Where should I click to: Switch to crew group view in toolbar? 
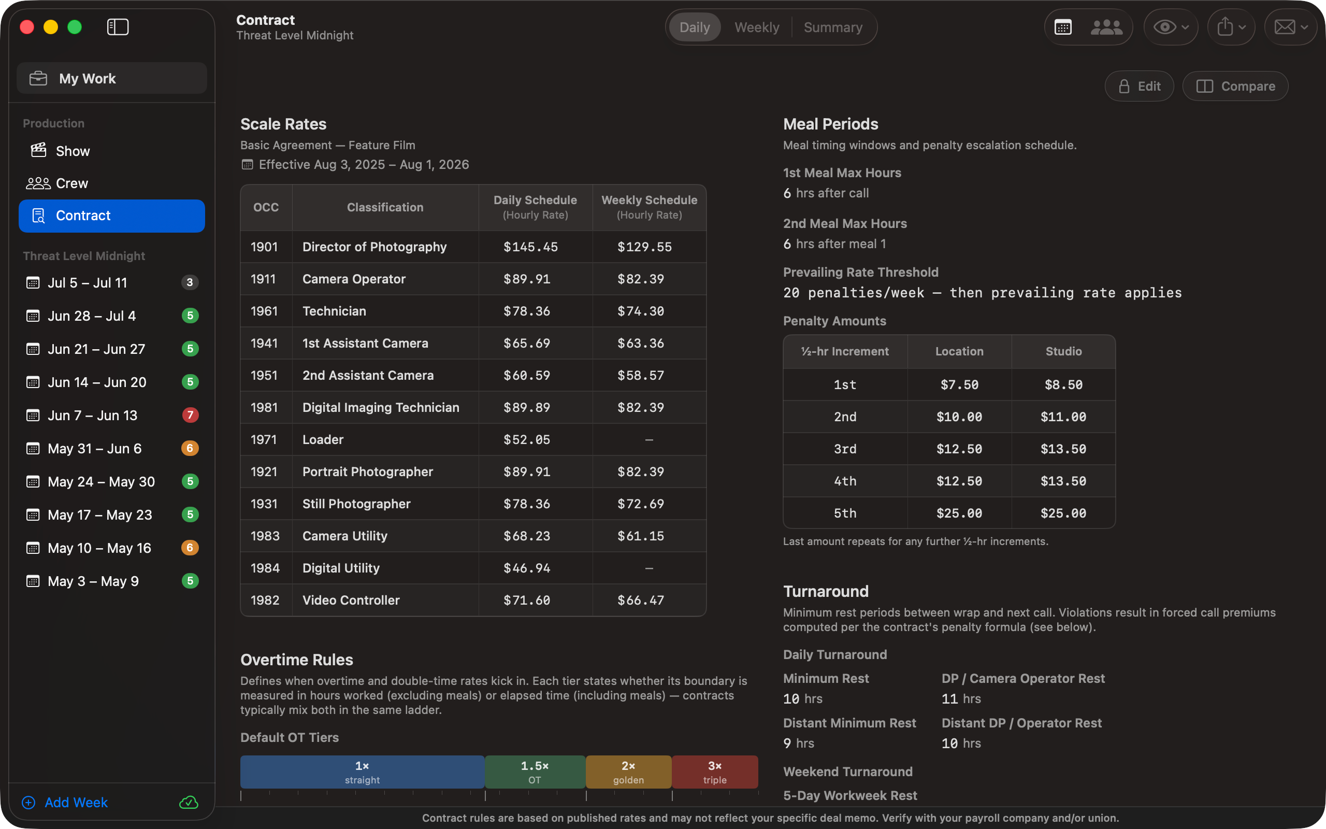pyautogui.click(x=1106, y=27)
